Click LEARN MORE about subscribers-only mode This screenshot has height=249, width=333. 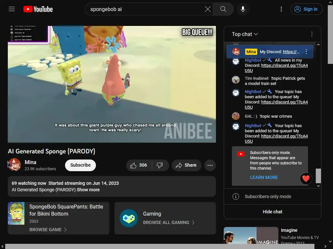click(x=264, y=177)
